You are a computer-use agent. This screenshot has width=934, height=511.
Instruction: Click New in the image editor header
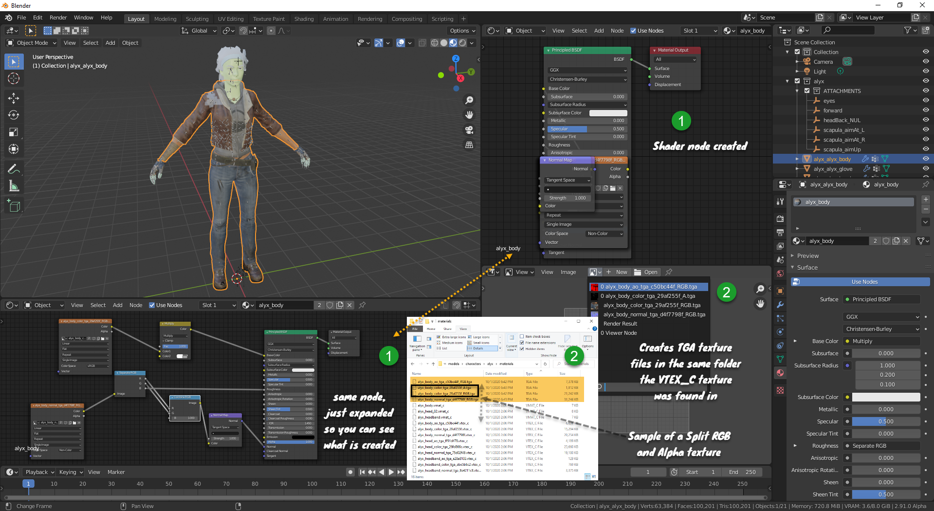tap(617, 272)
